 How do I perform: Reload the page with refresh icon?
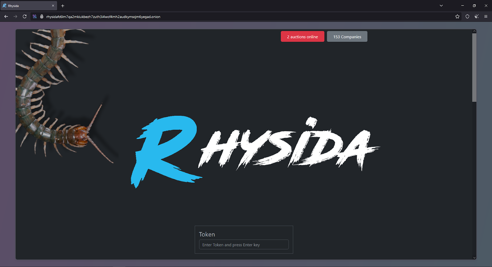25,17
